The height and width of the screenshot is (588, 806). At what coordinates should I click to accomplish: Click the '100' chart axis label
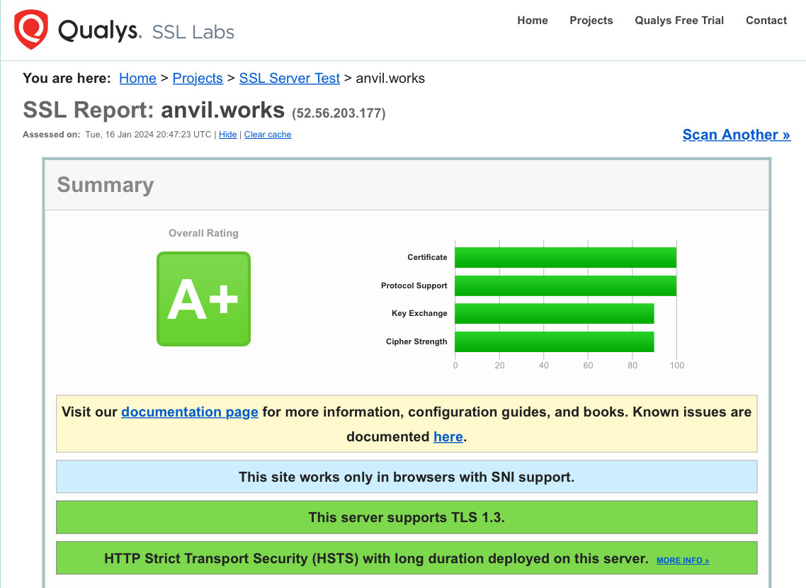(x=677, y=366)
